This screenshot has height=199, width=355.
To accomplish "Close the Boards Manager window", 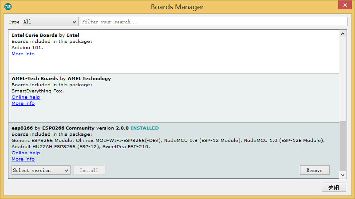I will click(345, 5).
